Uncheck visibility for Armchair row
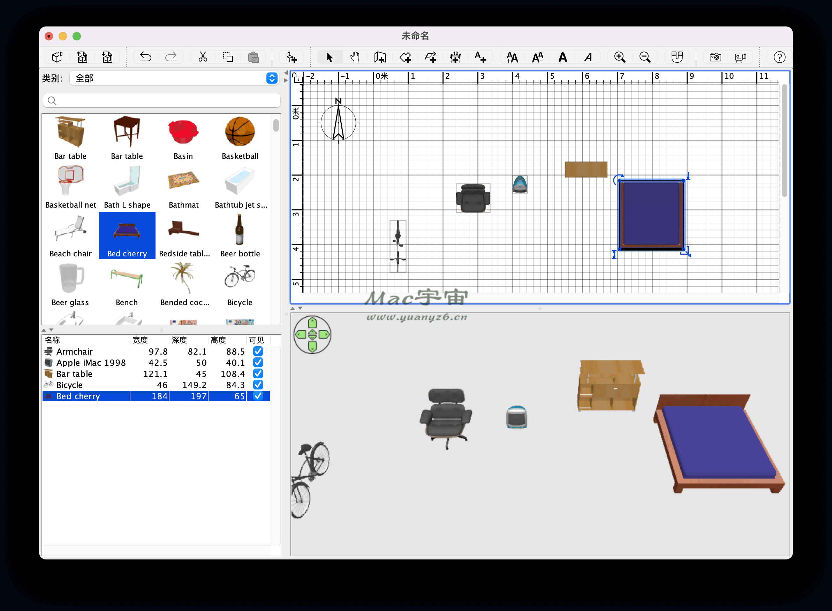Viewport: 832px width, 611px height. click(258, 351)
